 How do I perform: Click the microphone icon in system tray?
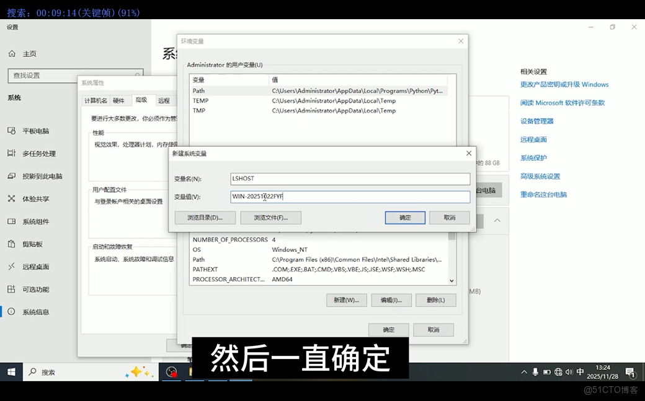[535, 373]
